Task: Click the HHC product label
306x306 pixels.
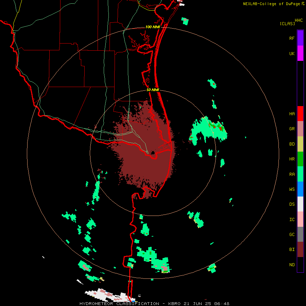Action: click(299, 20)
